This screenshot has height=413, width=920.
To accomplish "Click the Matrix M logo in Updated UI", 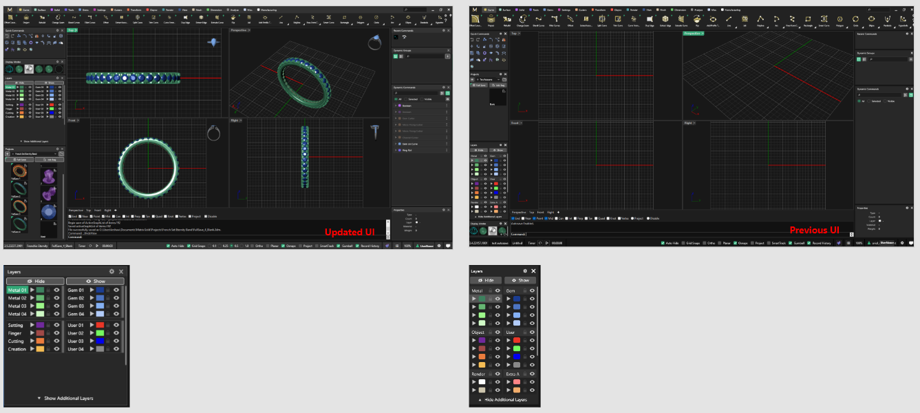I will point(10,10).
